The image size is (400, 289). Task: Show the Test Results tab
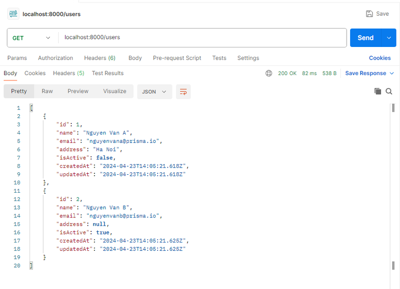pos(108,73)
